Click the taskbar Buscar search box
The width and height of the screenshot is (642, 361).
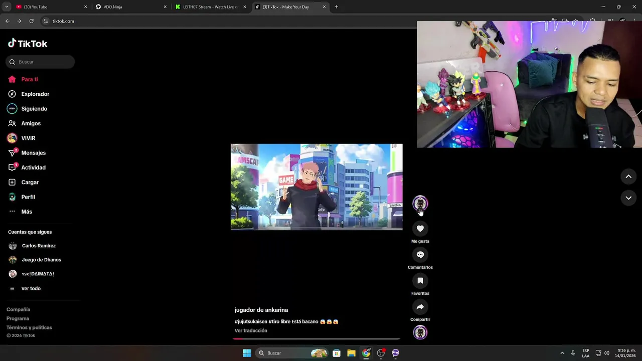coord(292,353)
